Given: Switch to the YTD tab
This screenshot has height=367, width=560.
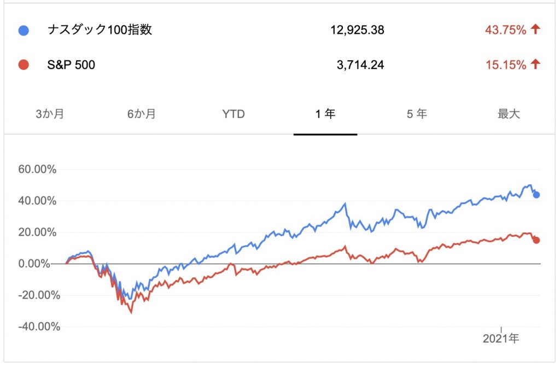Looking at the screenshot, I should pyautogui.click(x=233, y=114).
